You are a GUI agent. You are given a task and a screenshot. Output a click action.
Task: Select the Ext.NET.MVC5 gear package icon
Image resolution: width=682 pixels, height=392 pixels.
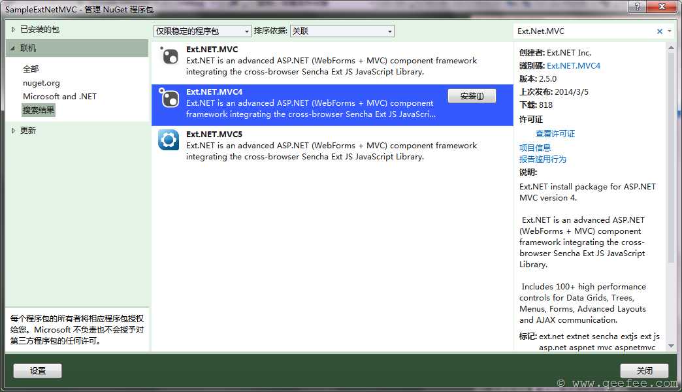tap(169, 140)
